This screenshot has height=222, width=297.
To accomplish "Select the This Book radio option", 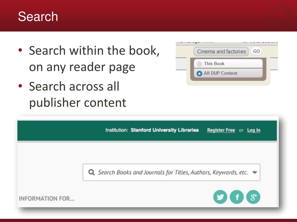I will coord(199,64).
